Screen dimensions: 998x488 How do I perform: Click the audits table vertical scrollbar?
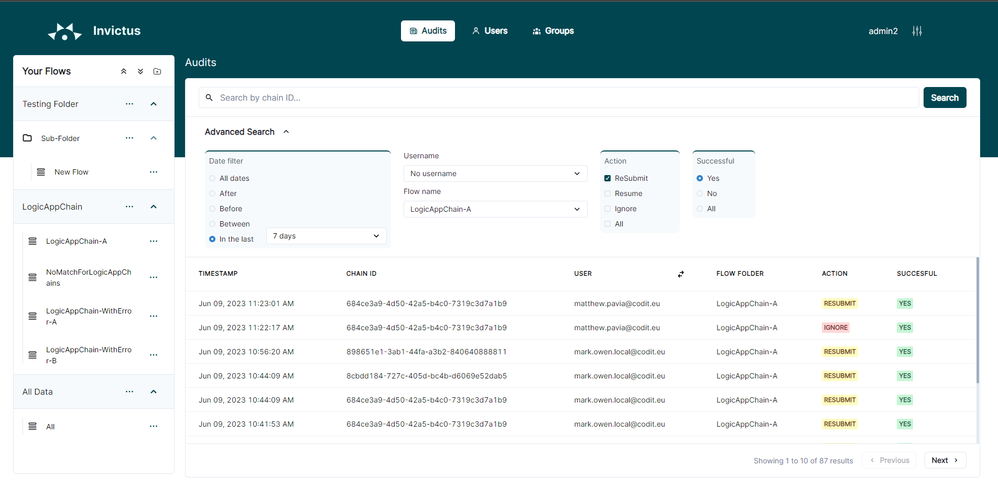(978, 320)
